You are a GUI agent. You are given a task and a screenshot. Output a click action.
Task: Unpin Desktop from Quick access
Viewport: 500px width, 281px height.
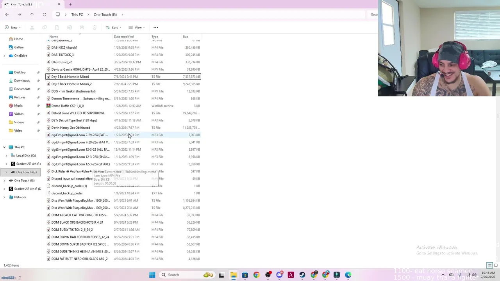[x=38, y=72]
